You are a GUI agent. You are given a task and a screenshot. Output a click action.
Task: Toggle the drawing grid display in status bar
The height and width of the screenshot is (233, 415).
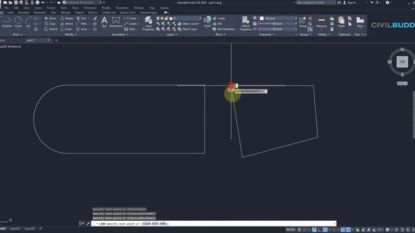click(300, 230)
